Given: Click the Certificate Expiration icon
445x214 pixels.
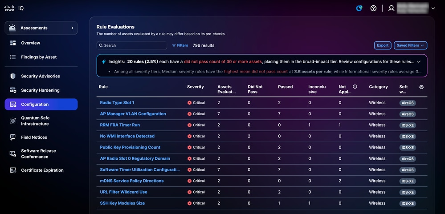Looking at the screenshot, I should [x=13, y=170].
